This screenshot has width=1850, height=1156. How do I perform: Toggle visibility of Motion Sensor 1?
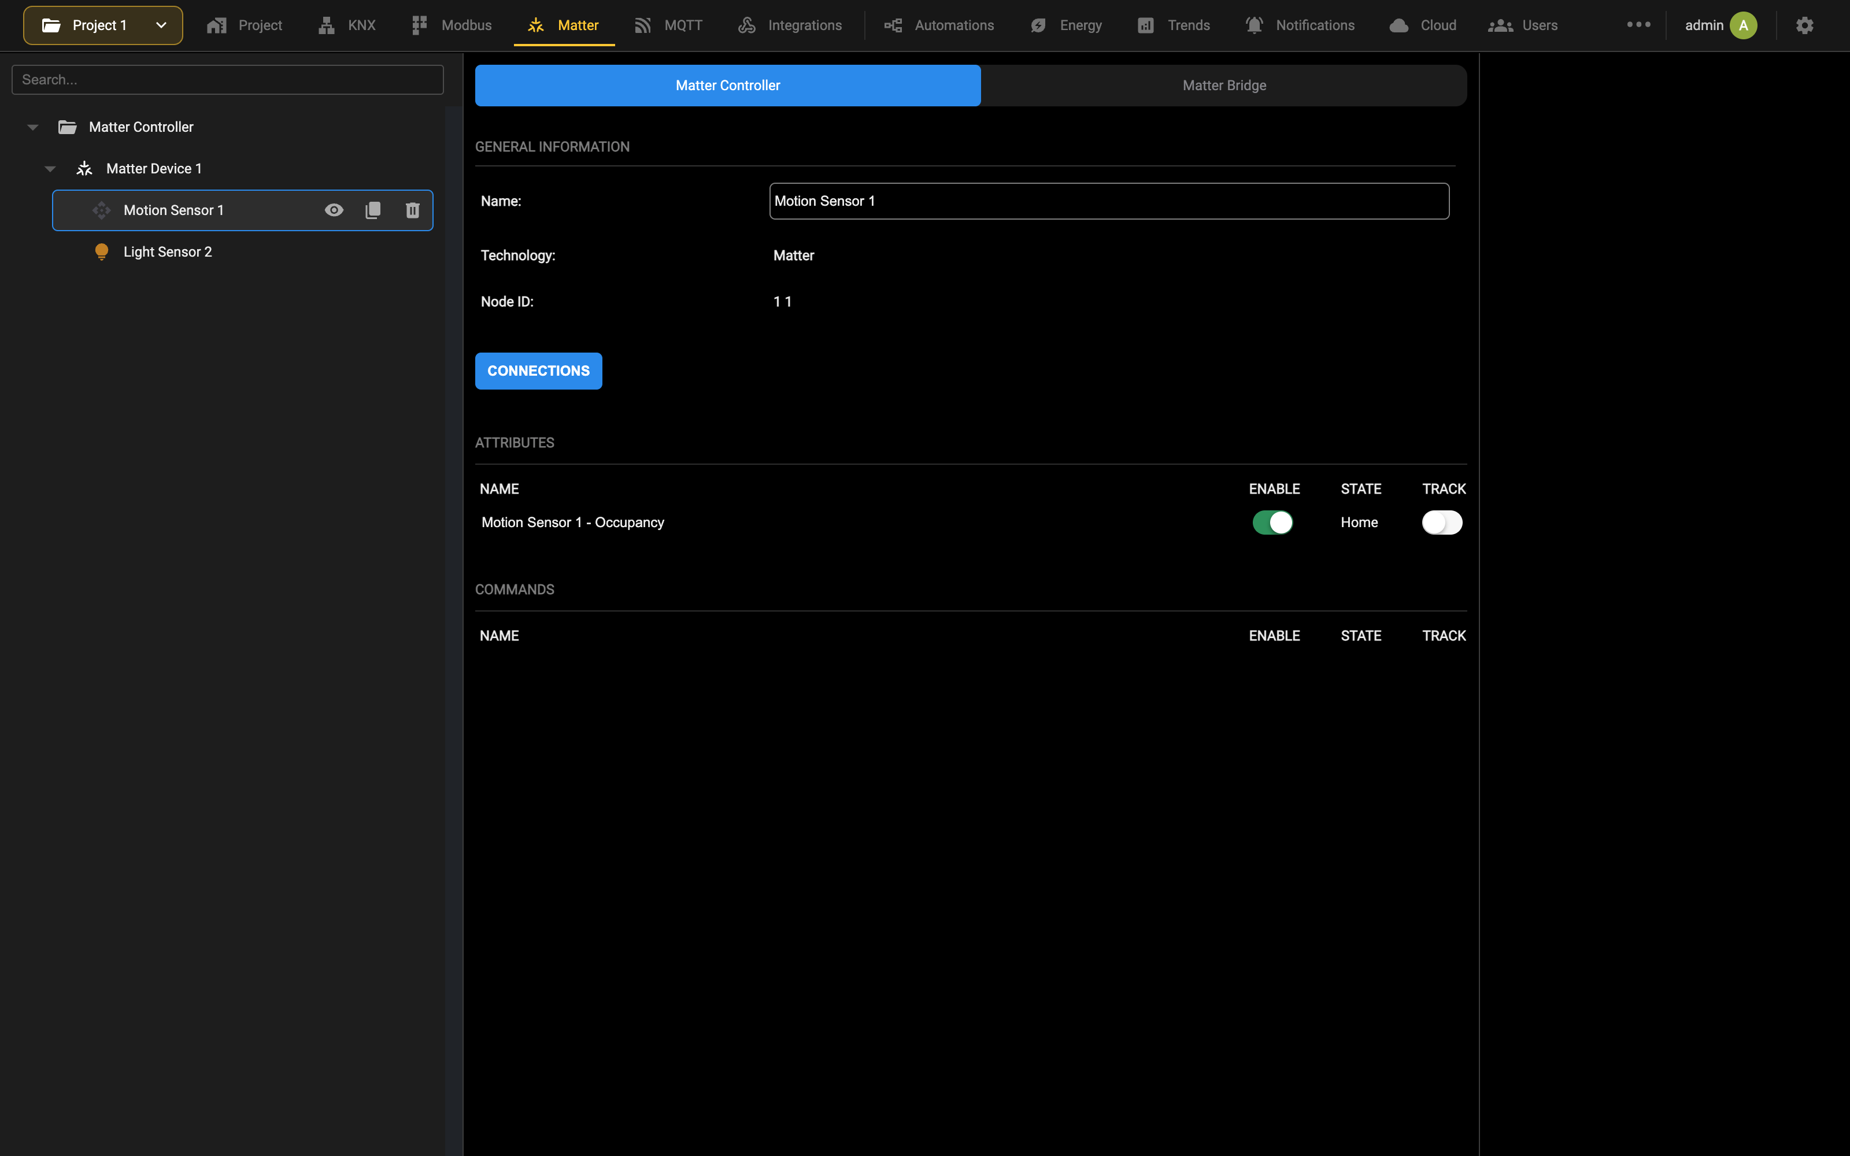pyautogui.click(x=334, y=210)
